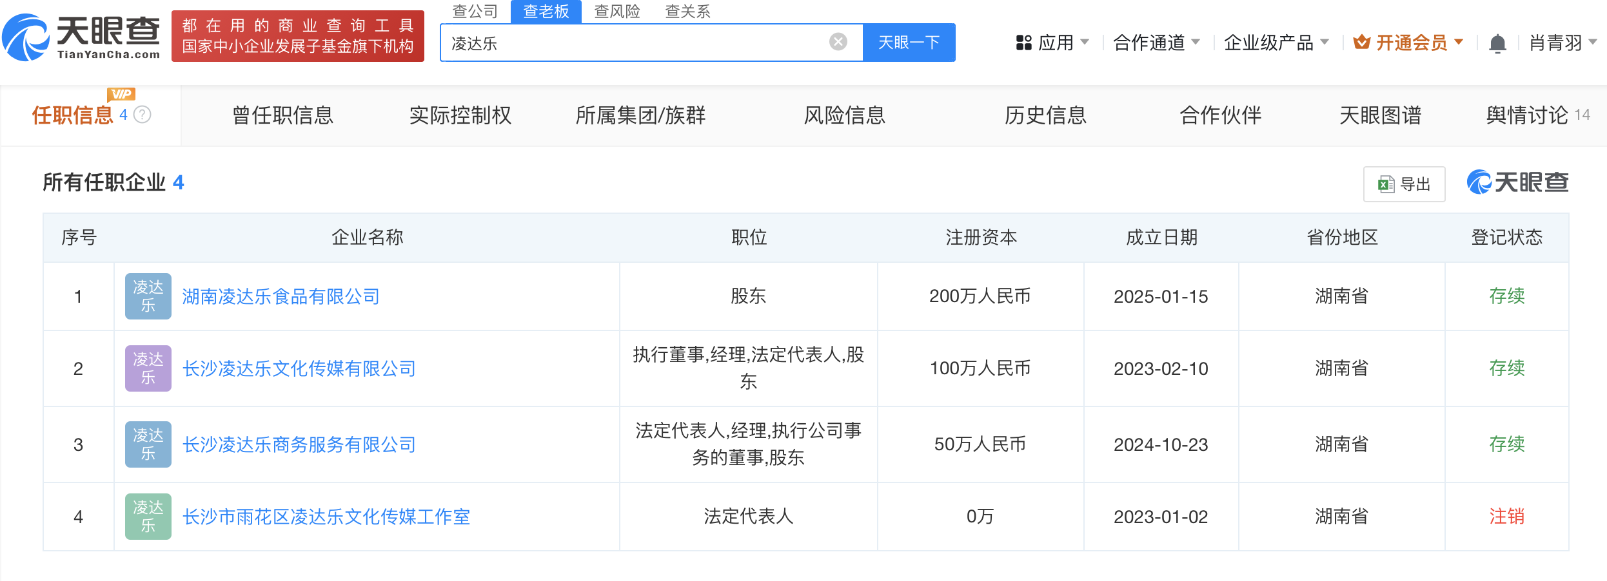
Task: Click the green avatar of 长沙市雨花区凌达乐文化传媒工作室
Action: (148, 517)
